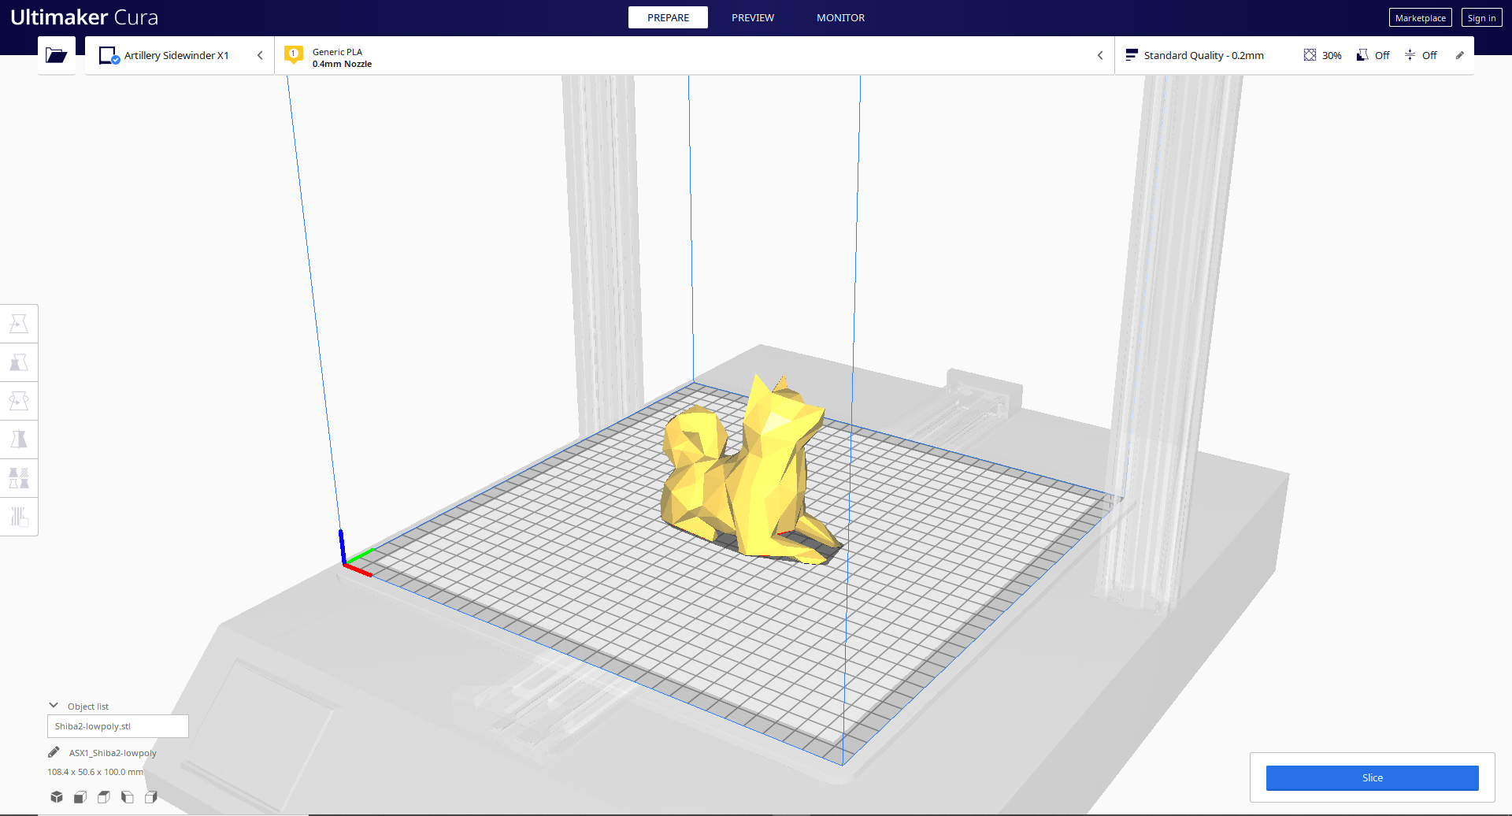Click the Slice button
This screenshot has height=816, width=1512.
tap(1372, 777)
